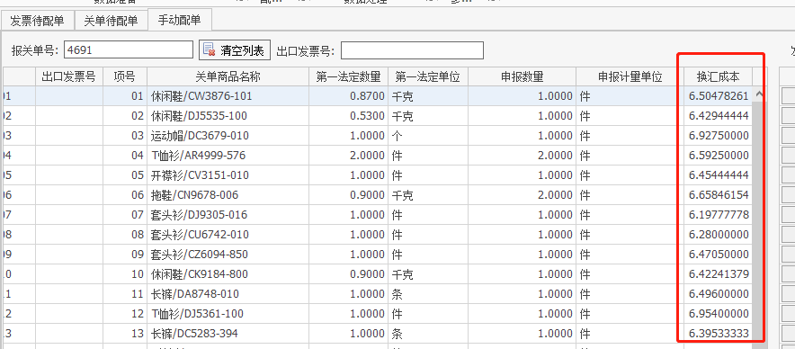Select row 拖鞋/CN9678-006
This screenshot has height=349, width=795.
[378, 195]
